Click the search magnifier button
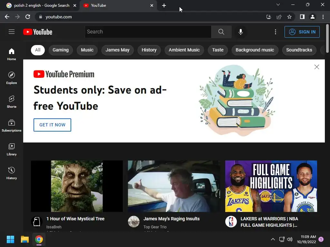Screen dimensions: 330x247 click(x=221, y=32)
